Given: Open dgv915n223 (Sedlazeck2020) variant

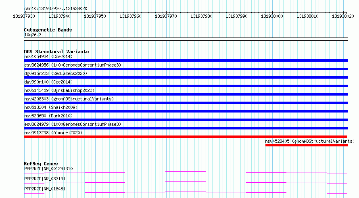Looking at the screenshot, I should 56,73.
